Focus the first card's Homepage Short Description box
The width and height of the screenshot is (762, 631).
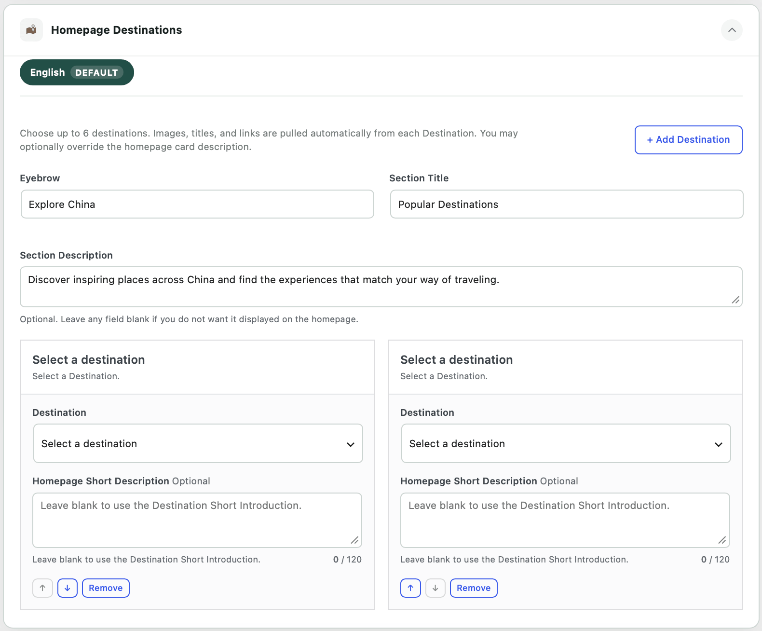point(197,520)
